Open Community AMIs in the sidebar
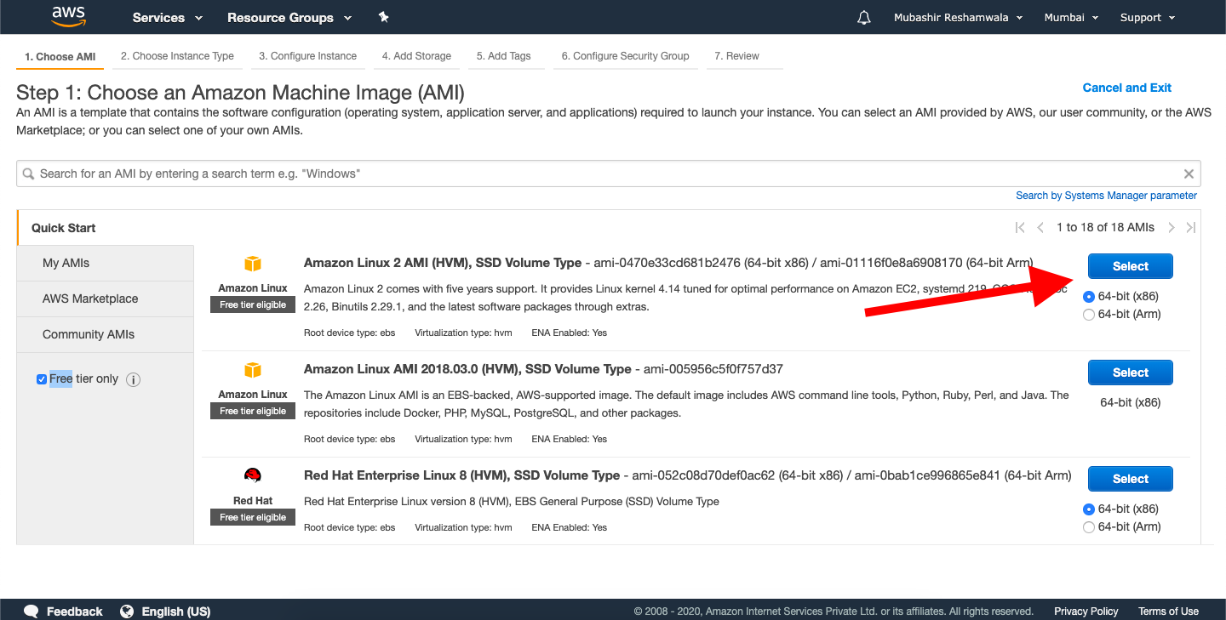The image size is (1226, 620). click(x=106, y=335)
